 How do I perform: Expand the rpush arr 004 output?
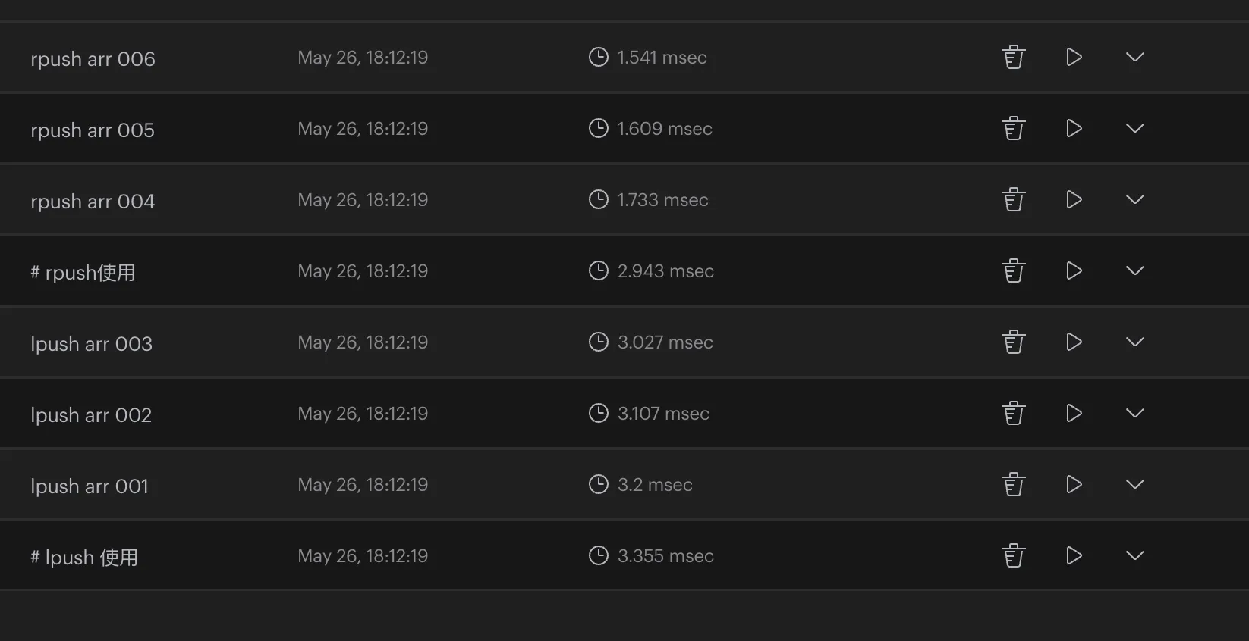tap(1134, 200)
